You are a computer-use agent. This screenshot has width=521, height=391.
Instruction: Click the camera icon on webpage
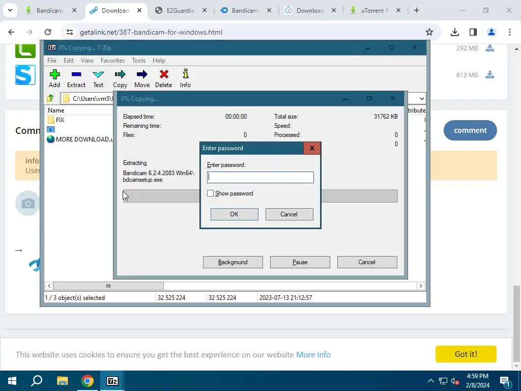click(28, 203)
